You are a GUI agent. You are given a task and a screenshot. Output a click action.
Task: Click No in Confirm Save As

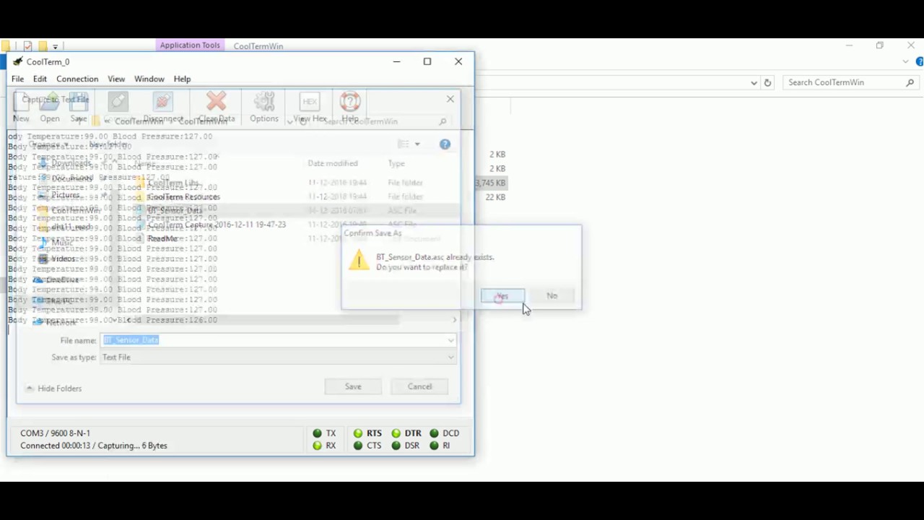(552, 295)
